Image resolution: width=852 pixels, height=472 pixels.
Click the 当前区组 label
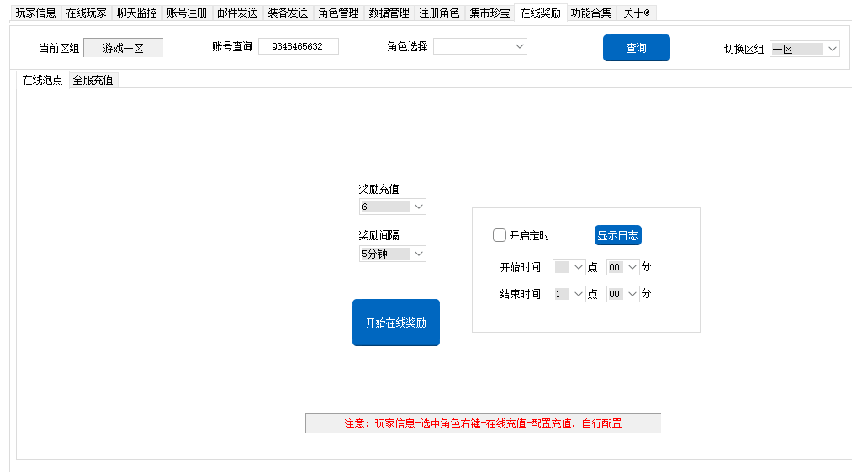pos(59,48)
